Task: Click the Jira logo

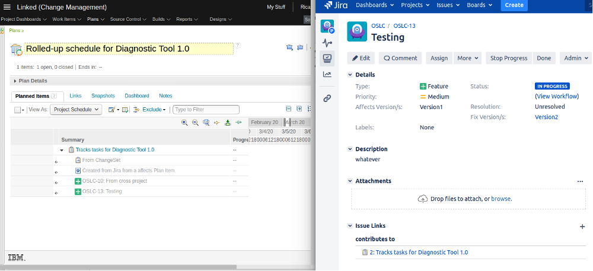Action: [336, 5]
